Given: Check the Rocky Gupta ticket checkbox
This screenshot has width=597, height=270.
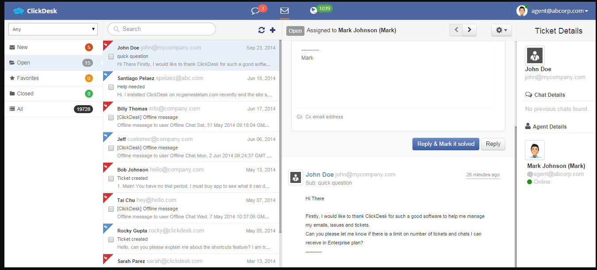Looking at the screenshot, I should [x=111, y=240].
